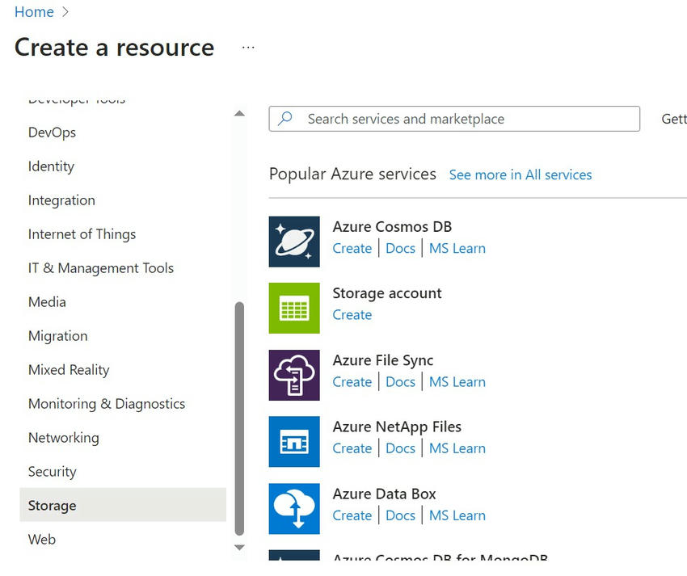Open the ellipsis menu beside Create a resource

pos(247,48)
